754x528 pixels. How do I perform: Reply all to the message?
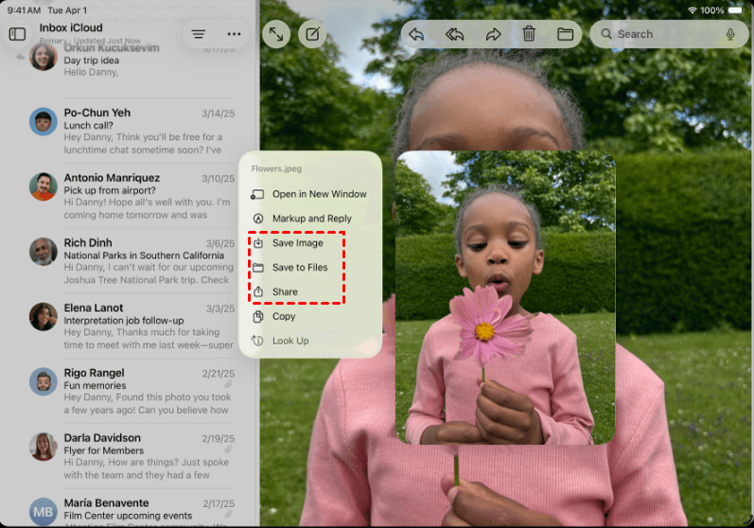pyautogui.click(x=454, y=34)
